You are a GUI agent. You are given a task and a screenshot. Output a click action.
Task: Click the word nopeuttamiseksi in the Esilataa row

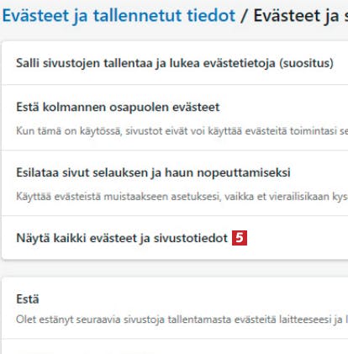click(244, 172)
